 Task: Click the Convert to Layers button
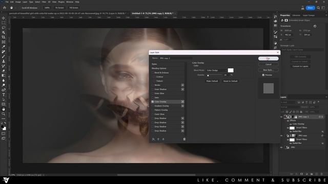tap(300, 66)
